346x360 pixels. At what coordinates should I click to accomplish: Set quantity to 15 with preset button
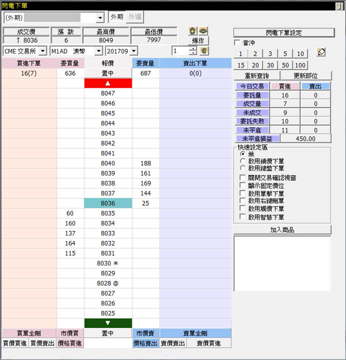point(240,65)
